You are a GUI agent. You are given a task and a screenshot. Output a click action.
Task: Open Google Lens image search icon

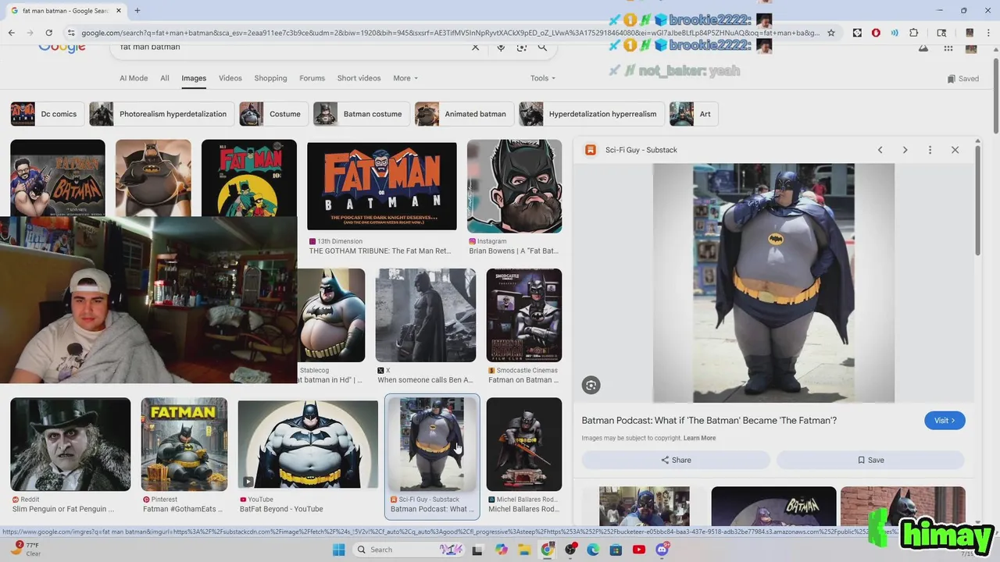coord(521,48)
